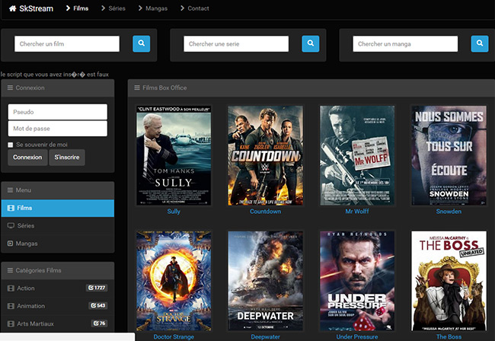This screenshot has width=495, height=341.
Task: Browse the Animation film category
Action: coord(58,306)
